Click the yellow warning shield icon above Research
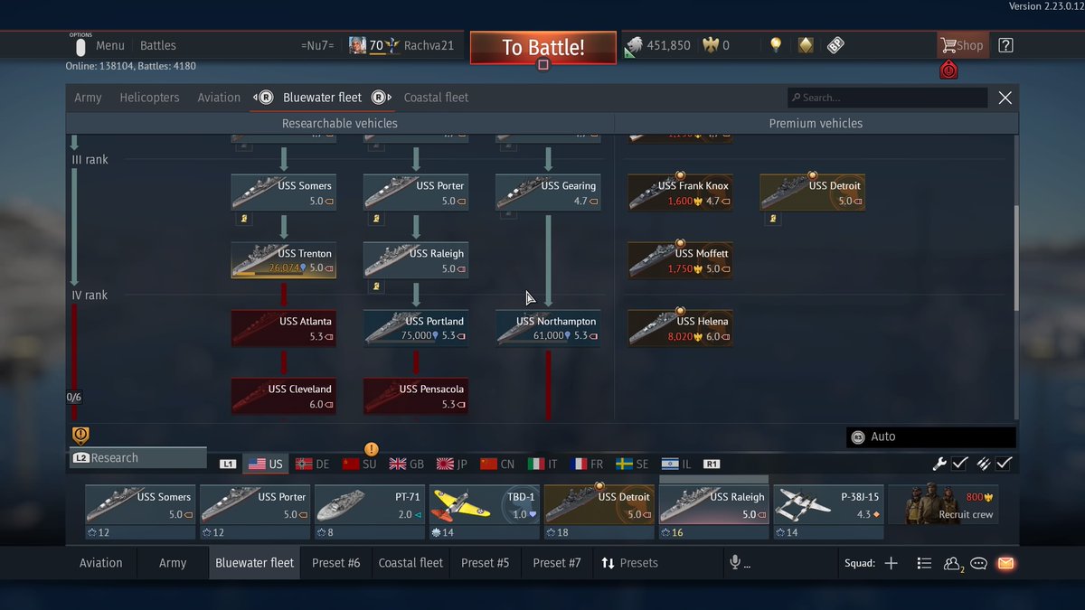 [80, 436]
